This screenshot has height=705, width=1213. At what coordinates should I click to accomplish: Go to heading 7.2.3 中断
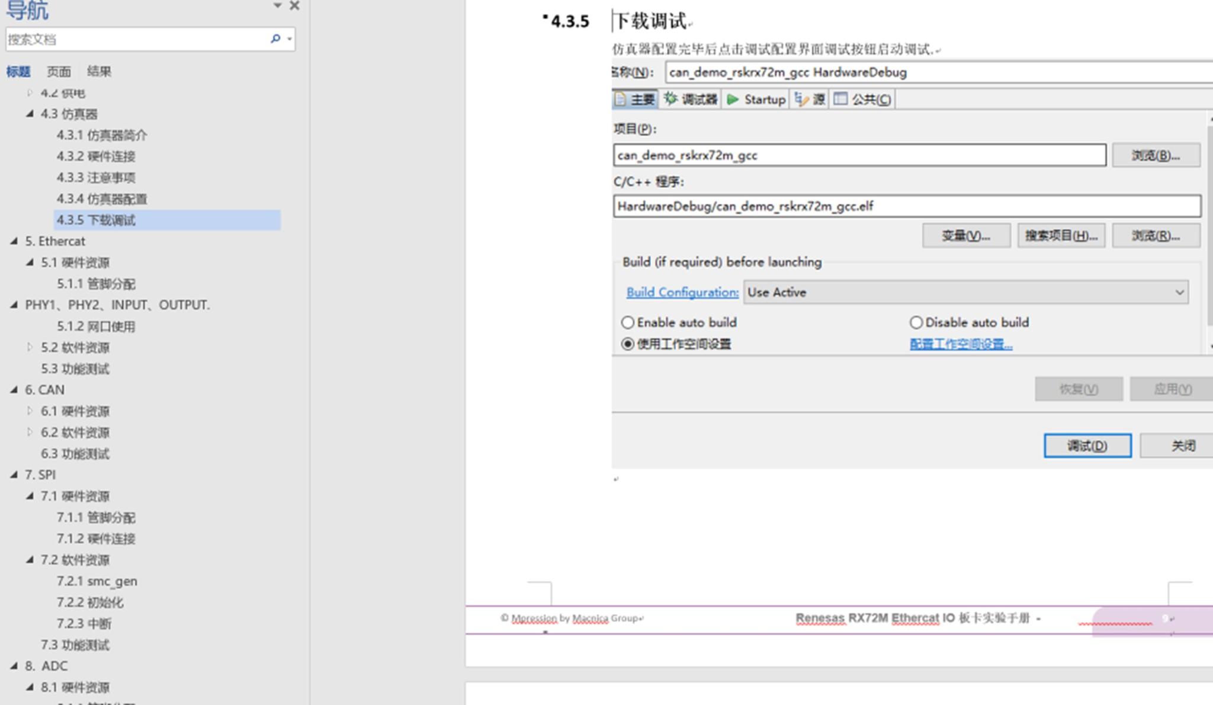pos(84,623)
